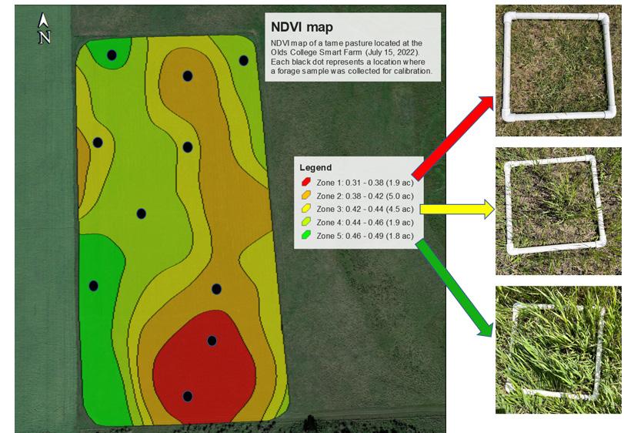Image resolution: width=624 pixels, height=433 pixels.
Task: Open the medium grass quadrat photo
Action: tap(559, 211)
